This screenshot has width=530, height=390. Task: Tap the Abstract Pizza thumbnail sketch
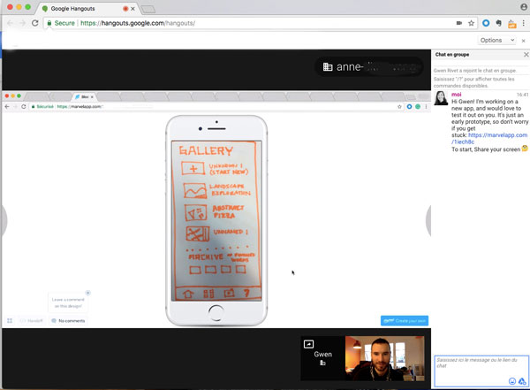click(196, 212)
